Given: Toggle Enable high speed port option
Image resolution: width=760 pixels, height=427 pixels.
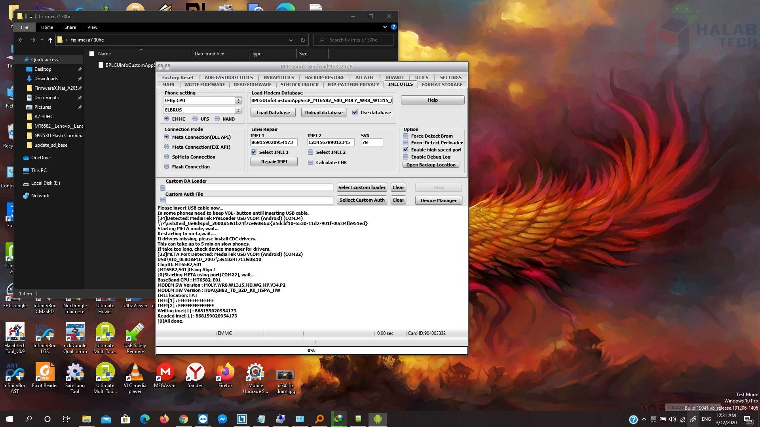Looking at the screenshot, I should pyautogui.click(x=406, y=149).
